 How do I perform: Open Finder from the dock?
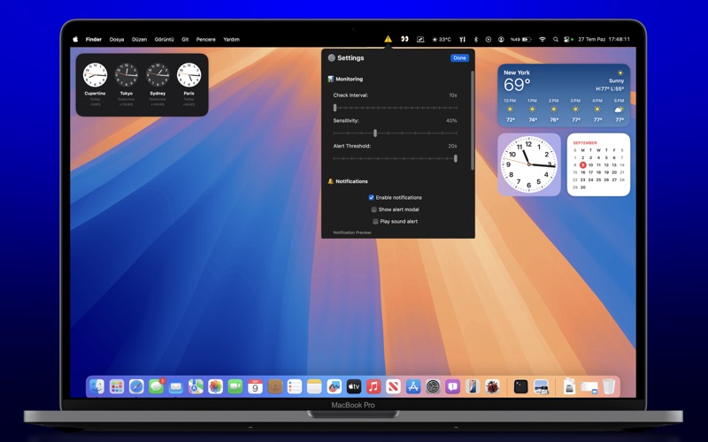[97, 386]
